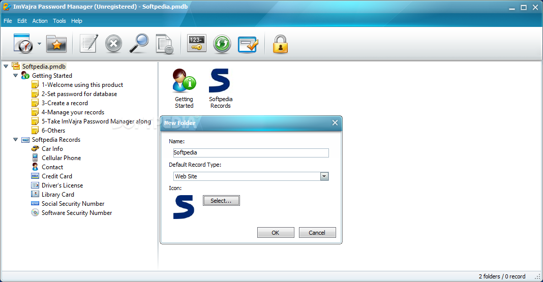The image size is (543, 282).
Task: Select the Cellular Phone text label
Action: coord(62,158)
